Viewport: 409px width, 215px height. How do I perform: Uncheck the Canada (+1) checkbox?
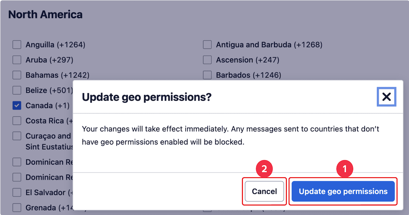(x=17, y=105)
